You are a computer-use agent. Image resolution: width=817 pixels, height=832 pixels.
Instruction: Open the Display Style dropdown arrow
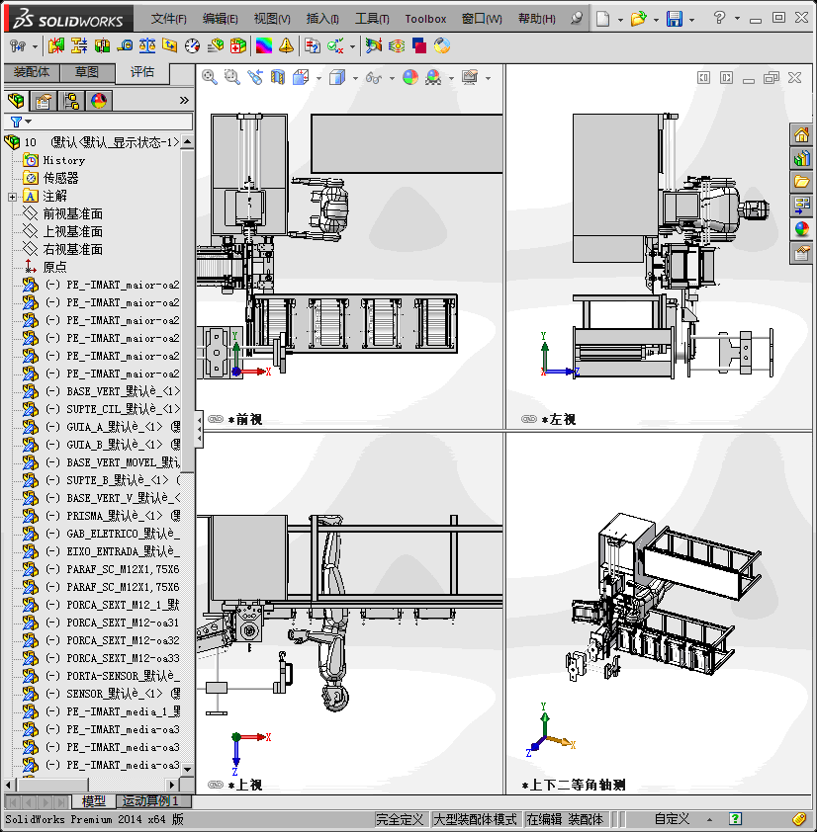355,78
